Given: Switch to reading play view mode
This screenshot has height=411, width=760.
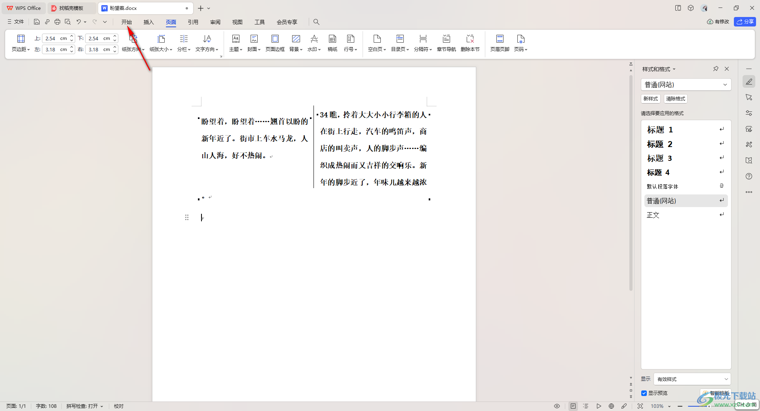Looking at the screenshot, I should (599, 406).
